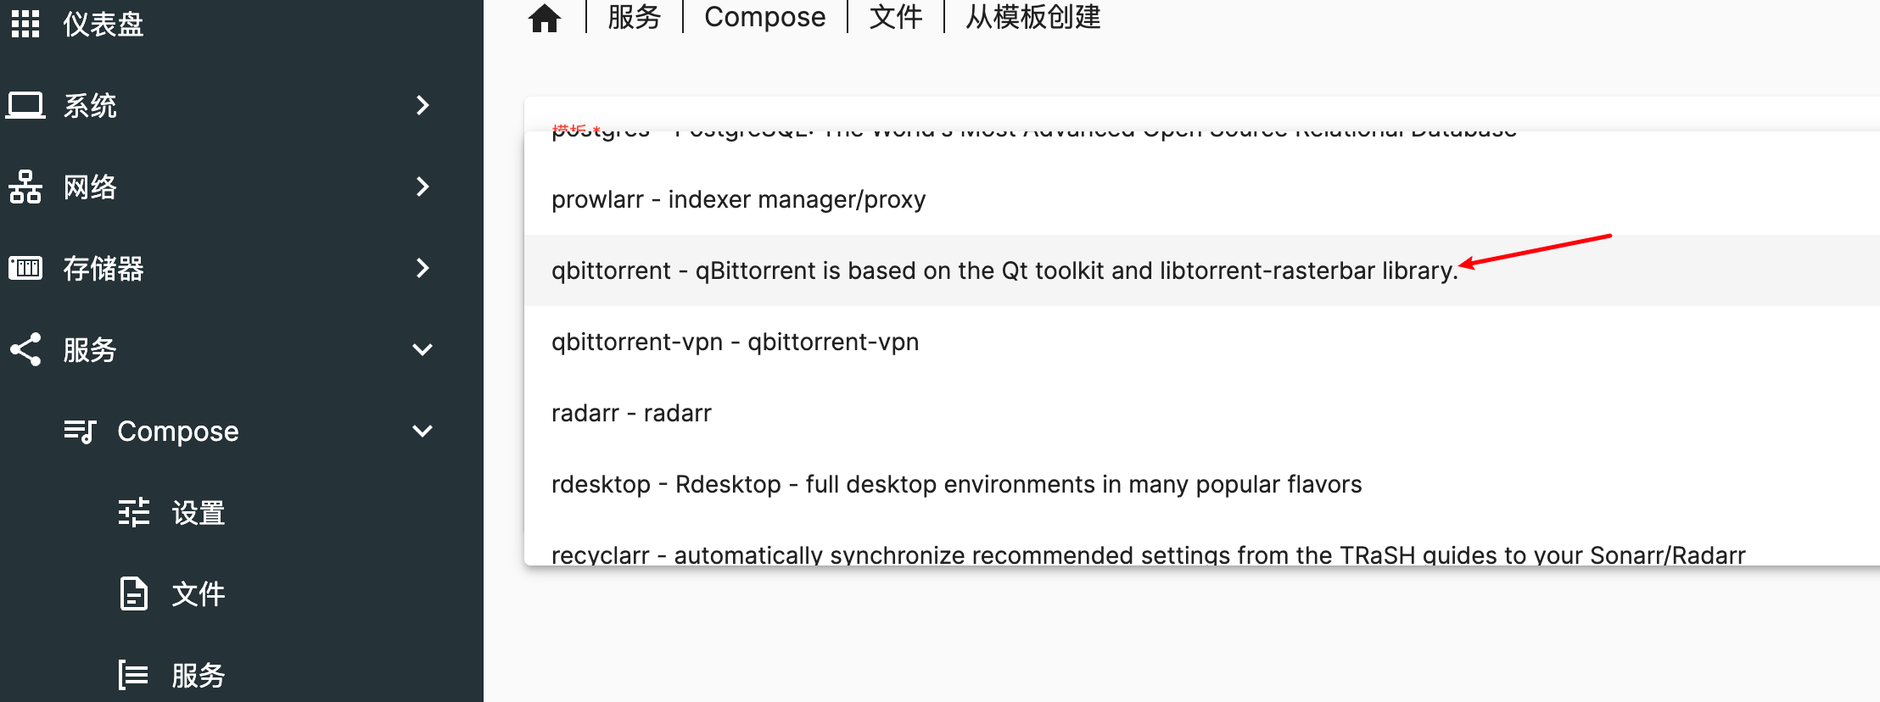Expand the 网络 menu chevron
The image size is (1880, 702).
tap(422, 187)
